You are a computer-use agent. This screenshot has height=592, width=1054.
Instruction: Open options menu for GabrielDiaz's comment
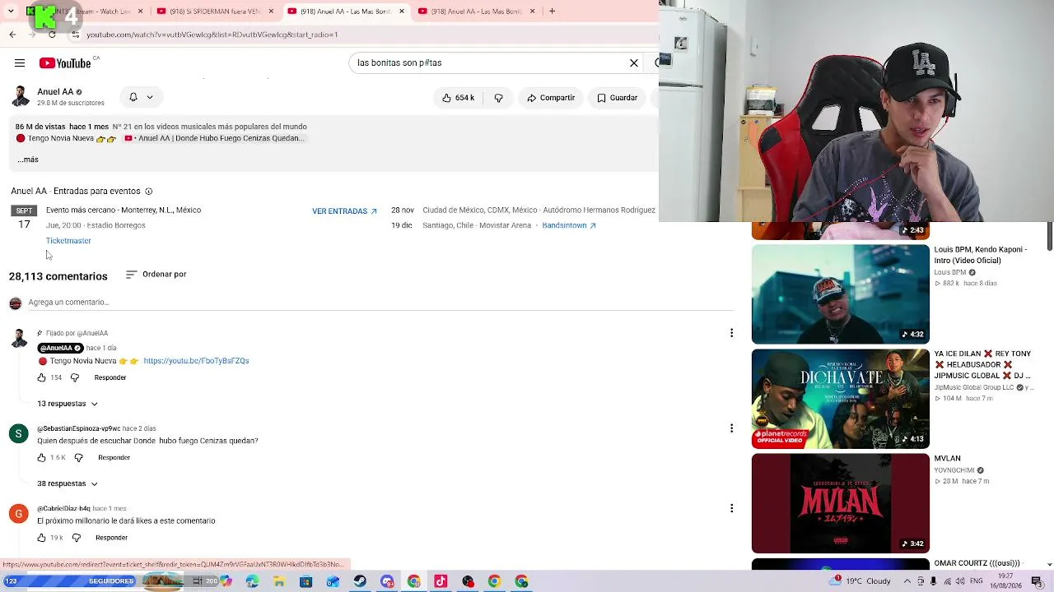coord(731,508)
